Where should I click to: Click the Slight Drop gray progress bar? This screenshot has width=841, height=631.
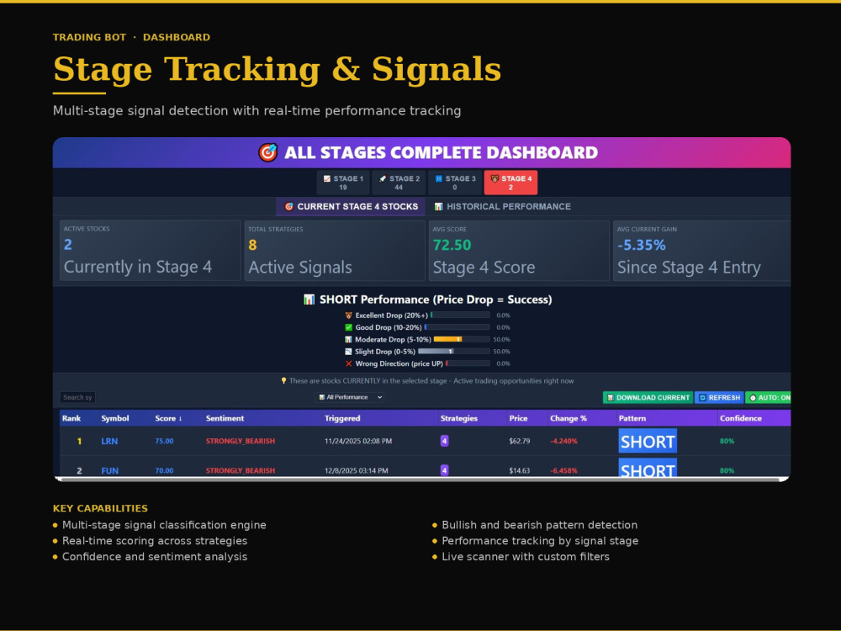[454, 352]
